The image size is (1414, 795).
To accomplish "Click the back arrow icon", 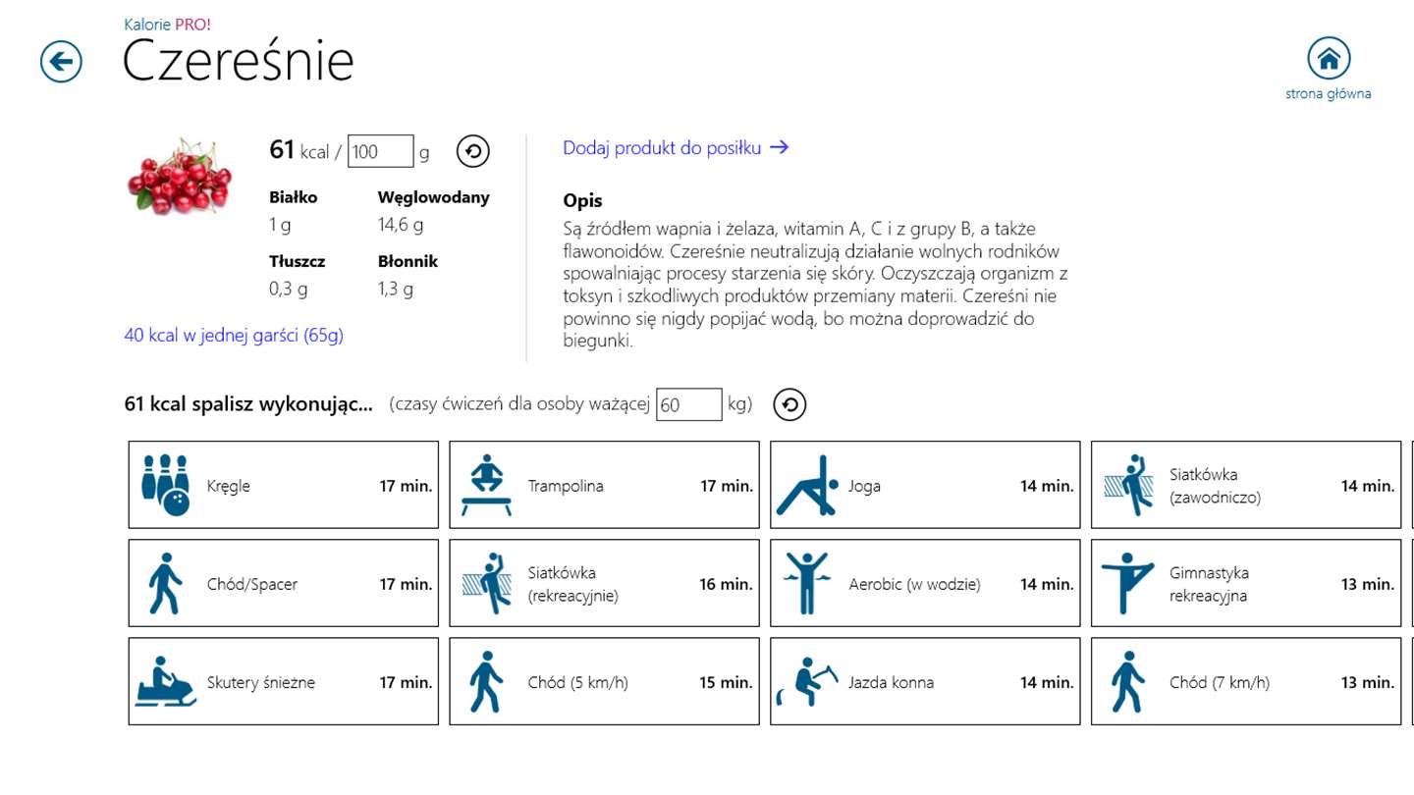I will tap(61, 63).
